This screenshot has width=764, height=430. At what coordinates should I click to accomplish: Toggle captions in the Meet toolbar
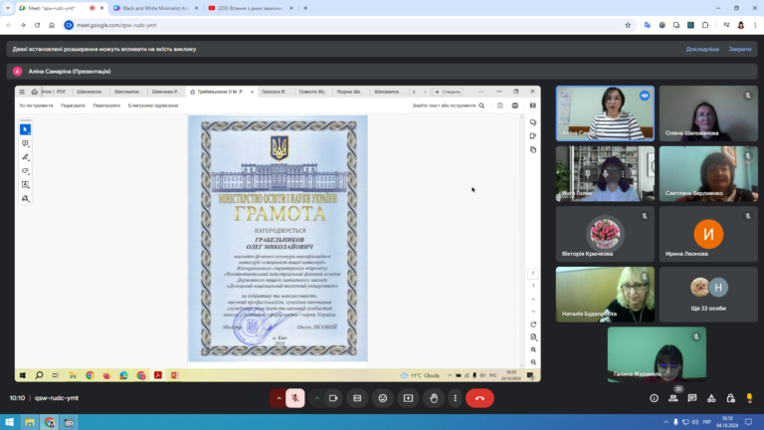click(x=357, y=398)
